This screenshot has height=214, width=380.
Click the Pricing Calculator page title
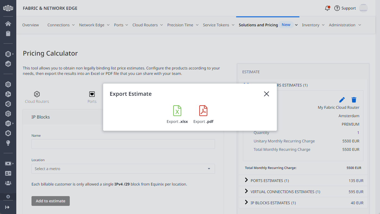point(50,53)
